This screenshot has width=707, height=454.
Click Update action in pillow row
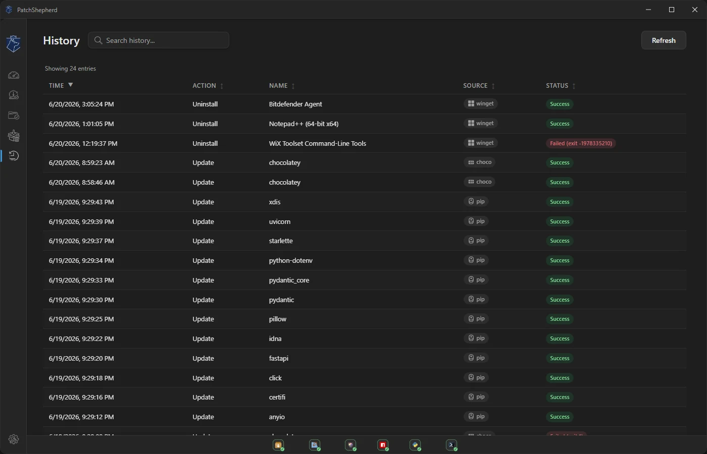pos(203,319)
